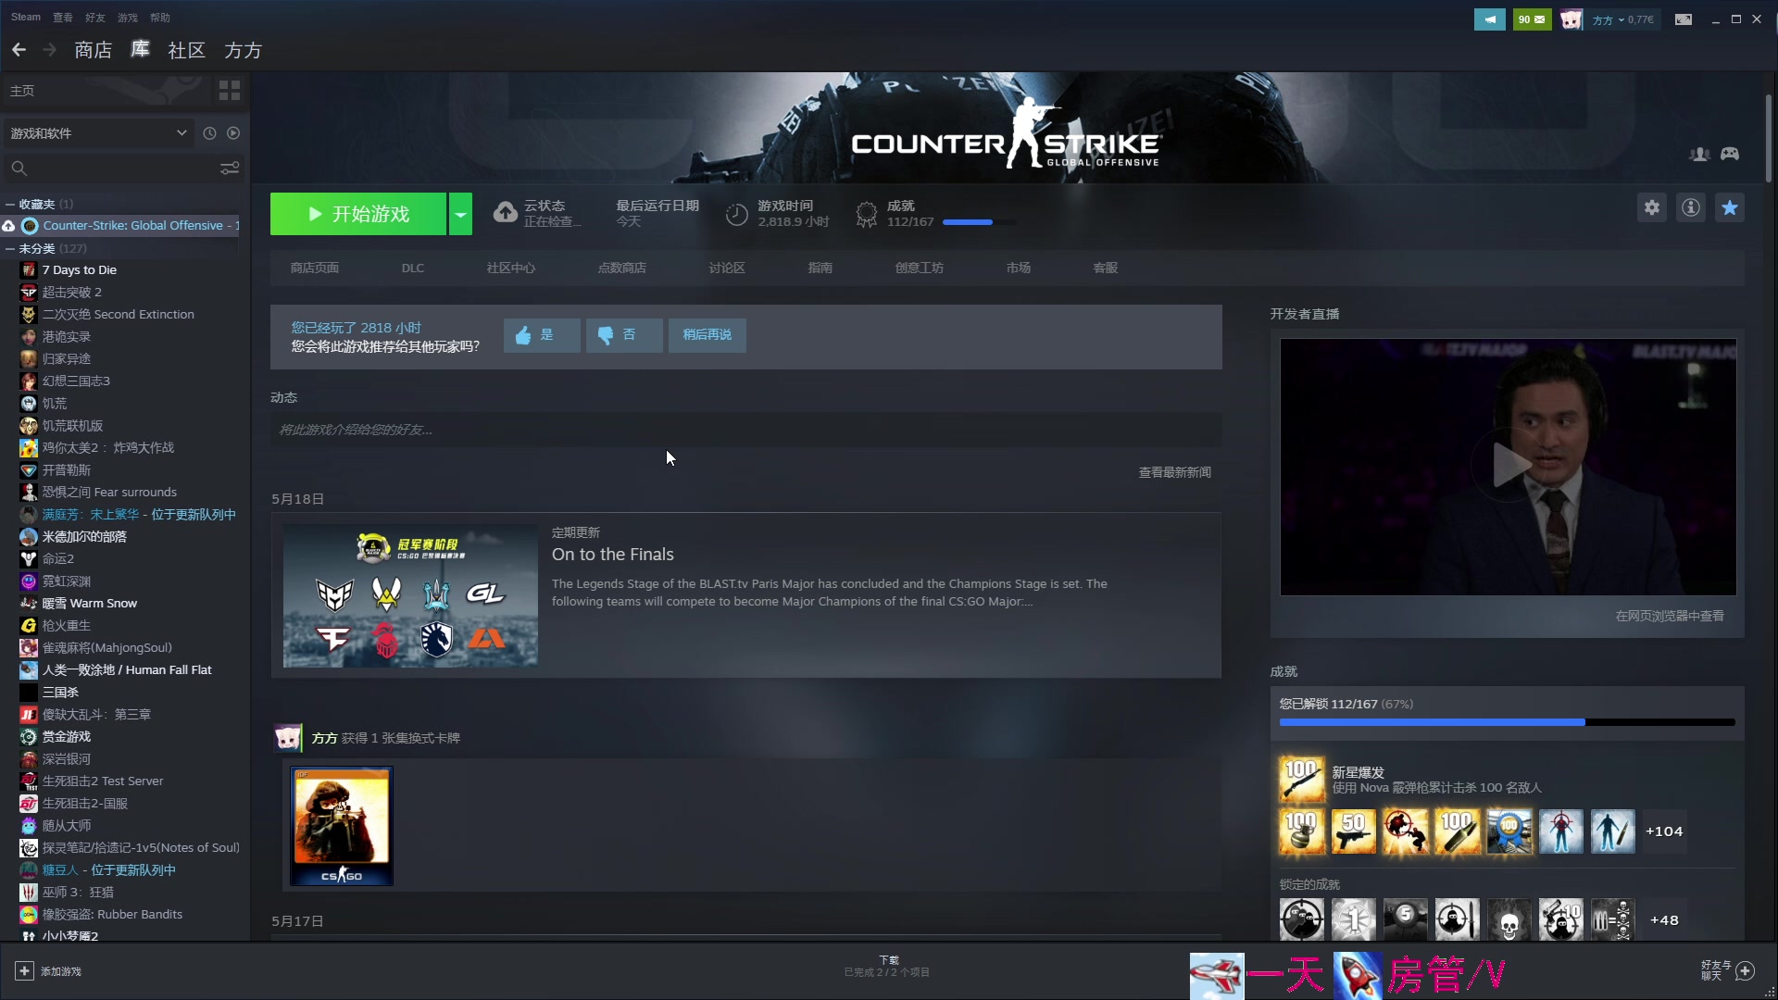The width and height of the screenshot is (1778, 1000).
Task: Open the 商店 tab
Action: coord(93,50)
